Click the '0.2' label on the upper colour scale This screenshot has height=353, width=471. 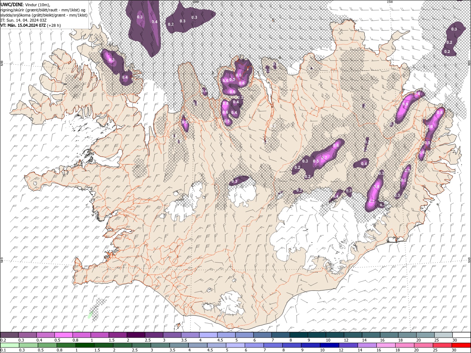tap(3, 340)
